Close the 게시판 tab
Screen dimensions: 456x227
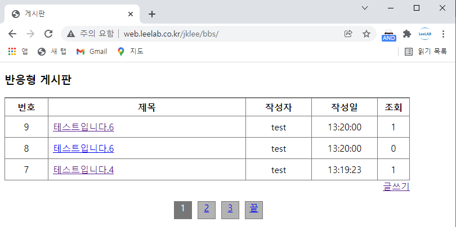pos(131,14)
